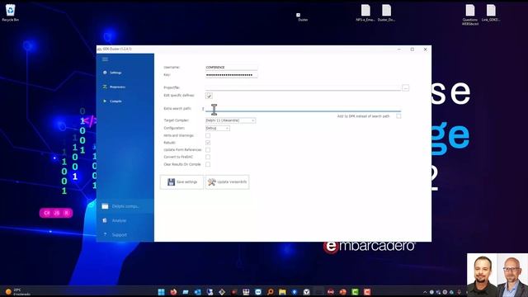Screen dimensions: 528x297
Task: Open File Explorer from the taskbar
Action: tap(282, 291)
